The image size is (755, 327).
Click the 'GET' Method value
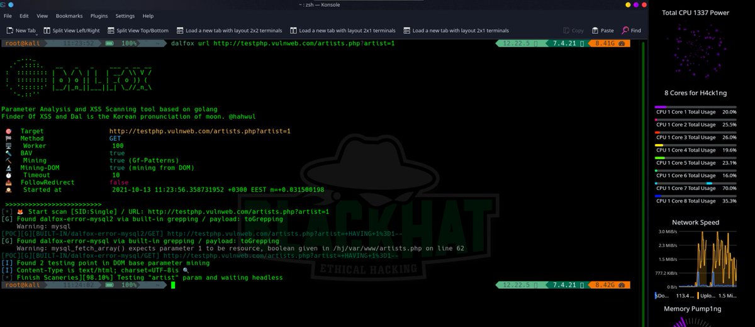[115, 138]
